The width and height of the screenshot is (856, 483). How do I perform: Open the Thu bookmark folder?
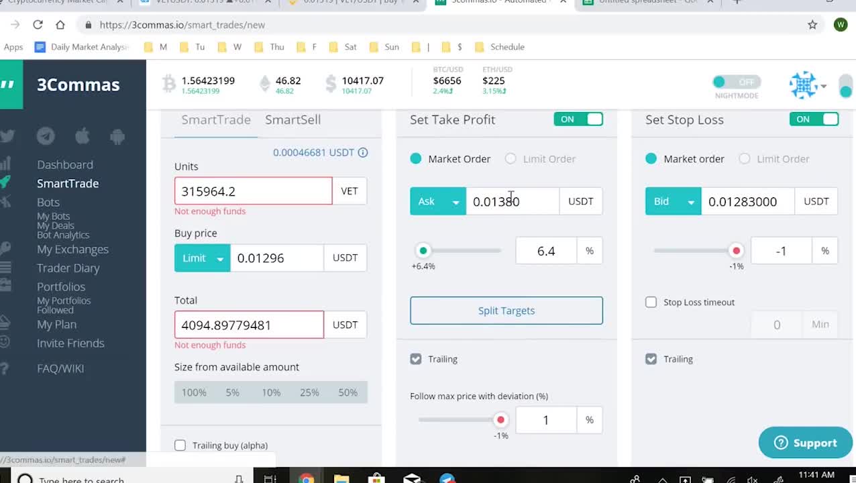pos(270,47)
